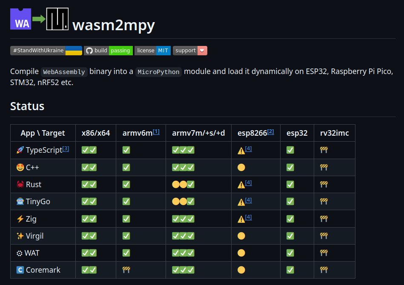
Task: Click the rocket emoji beside TypeScript
Action: [20, 150]
